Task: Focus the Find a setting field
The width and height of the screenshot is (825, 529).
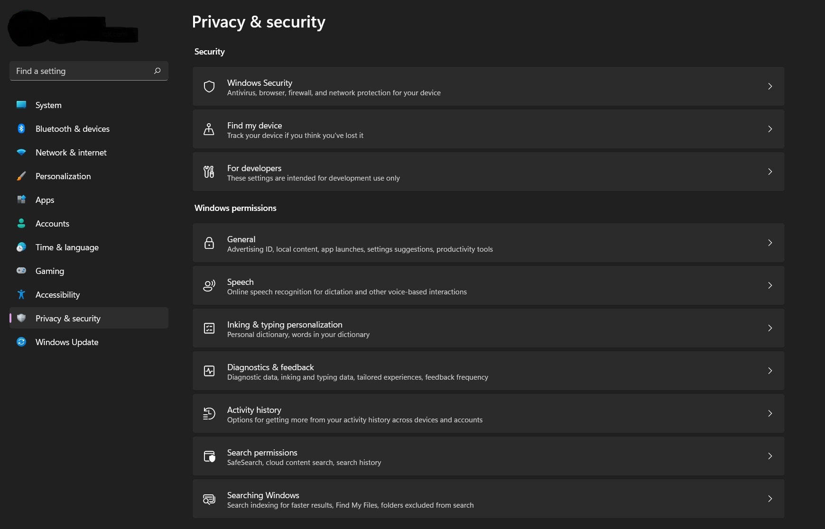Action: (81, 71)
